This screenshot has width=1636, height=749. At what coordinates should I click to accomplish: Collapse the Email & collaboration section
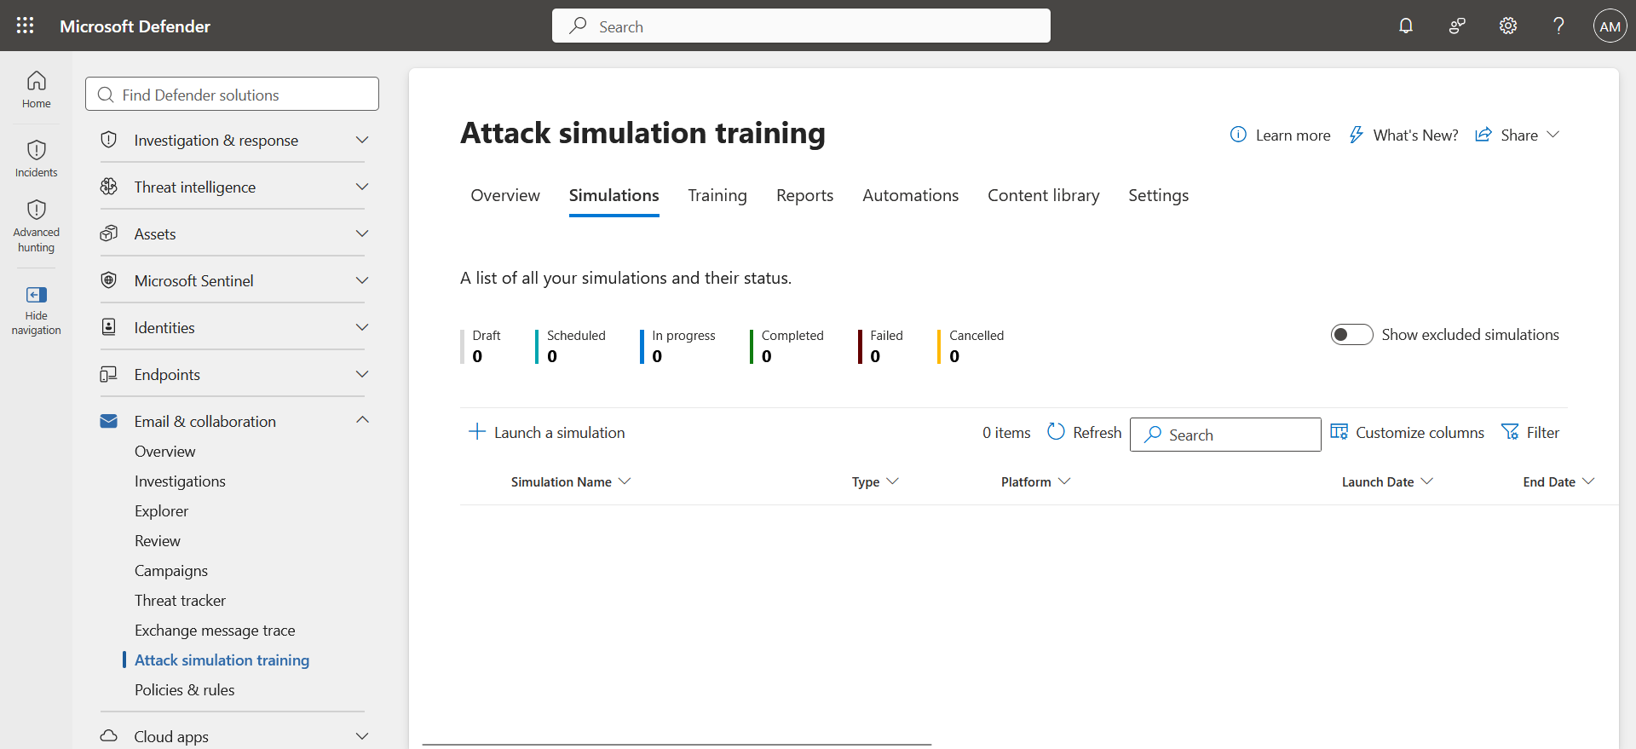pos(362,420)
